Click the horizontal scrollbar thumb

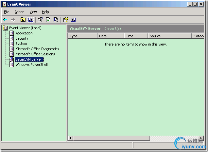tap(112, 138)
